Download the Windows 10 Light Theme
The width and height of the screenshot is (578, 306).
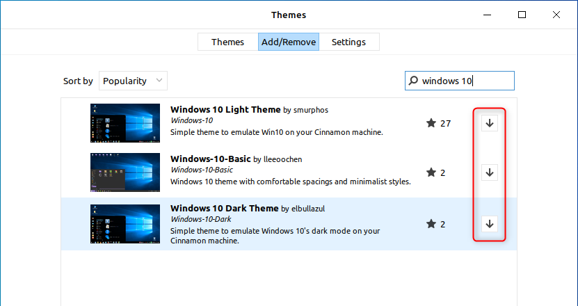(x=489, y=123)
